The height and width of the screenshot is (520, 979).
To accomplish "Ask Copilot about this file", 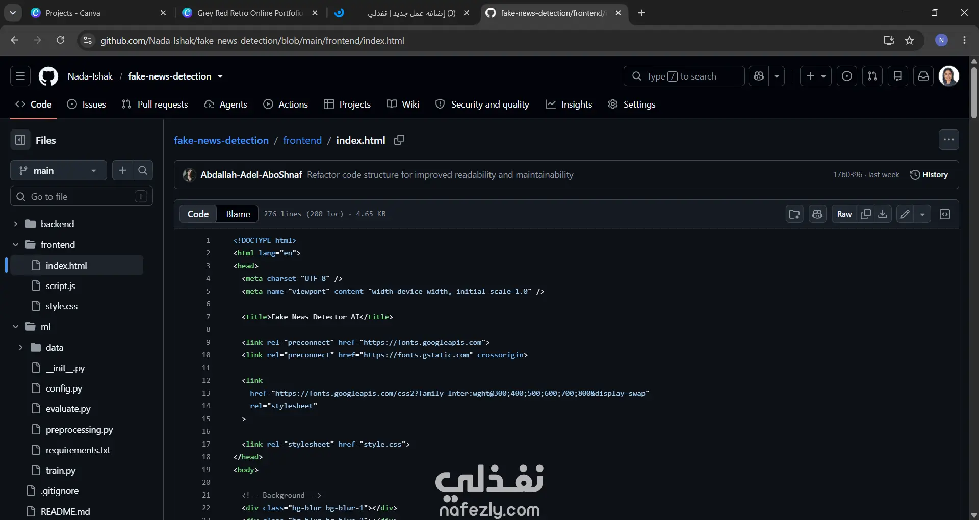I will [817, 214].
